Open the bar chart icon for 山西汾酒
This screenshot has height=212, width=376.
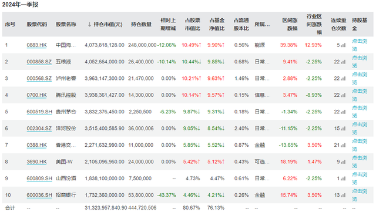[x=343, y=179]
